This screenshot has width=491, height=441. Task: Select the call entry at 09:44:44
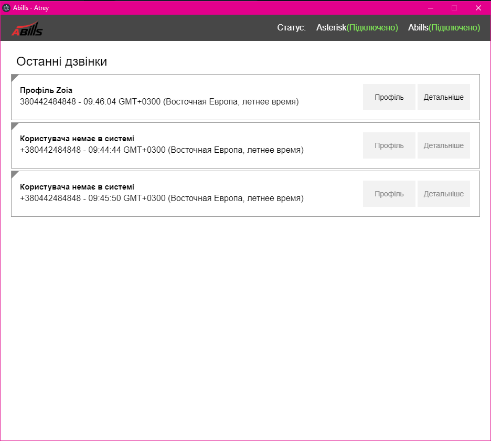[162, 150]
